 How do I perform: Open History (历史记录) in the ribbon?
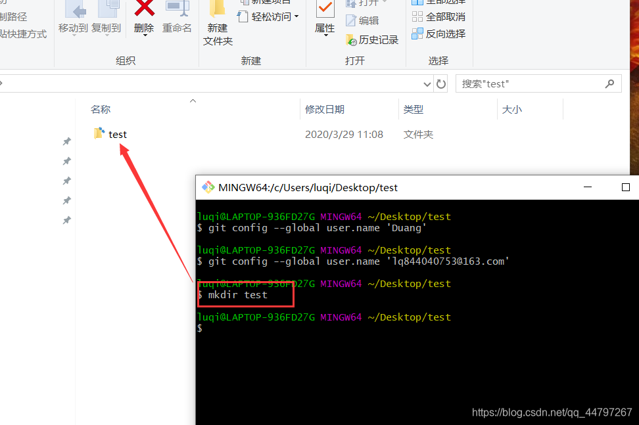click(x=371, y=40)
